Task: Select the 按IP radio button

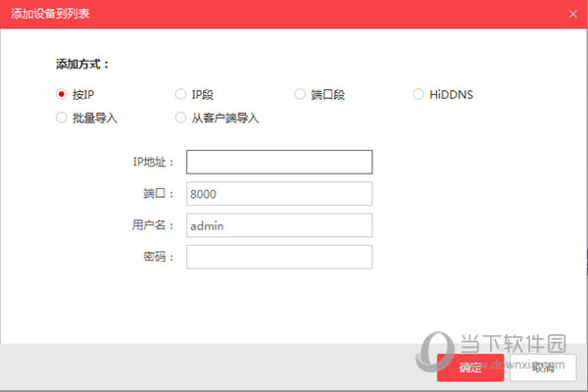Action: tap(62, 94)
